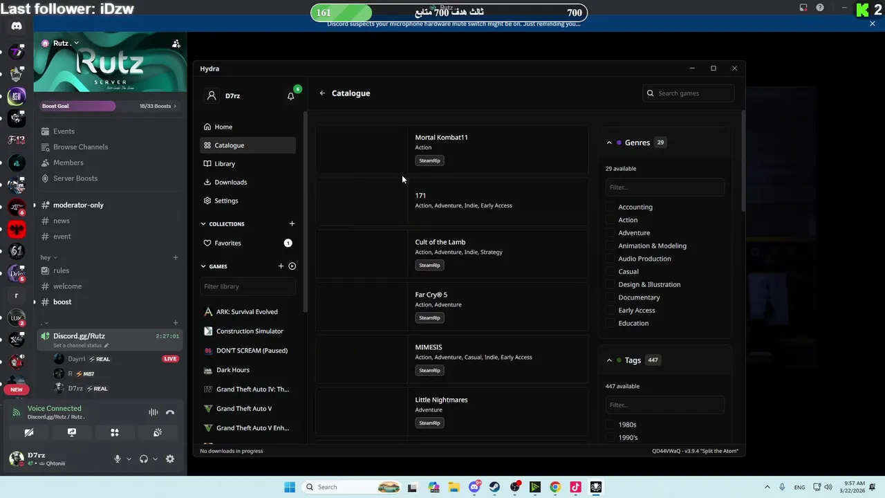Open Grand Theft Auto V in library
Viewport: 885px width, 498px height.
(248, 409)
